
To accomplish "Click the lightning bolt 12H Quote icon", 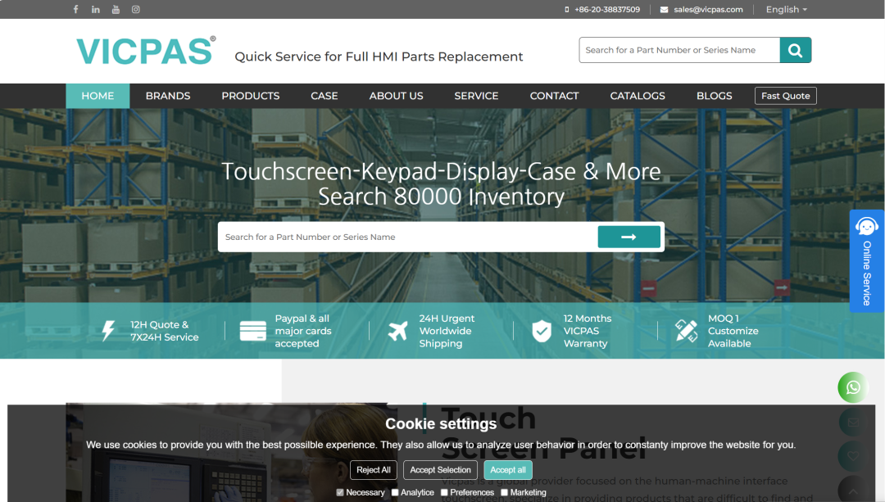I will [108, 331].
